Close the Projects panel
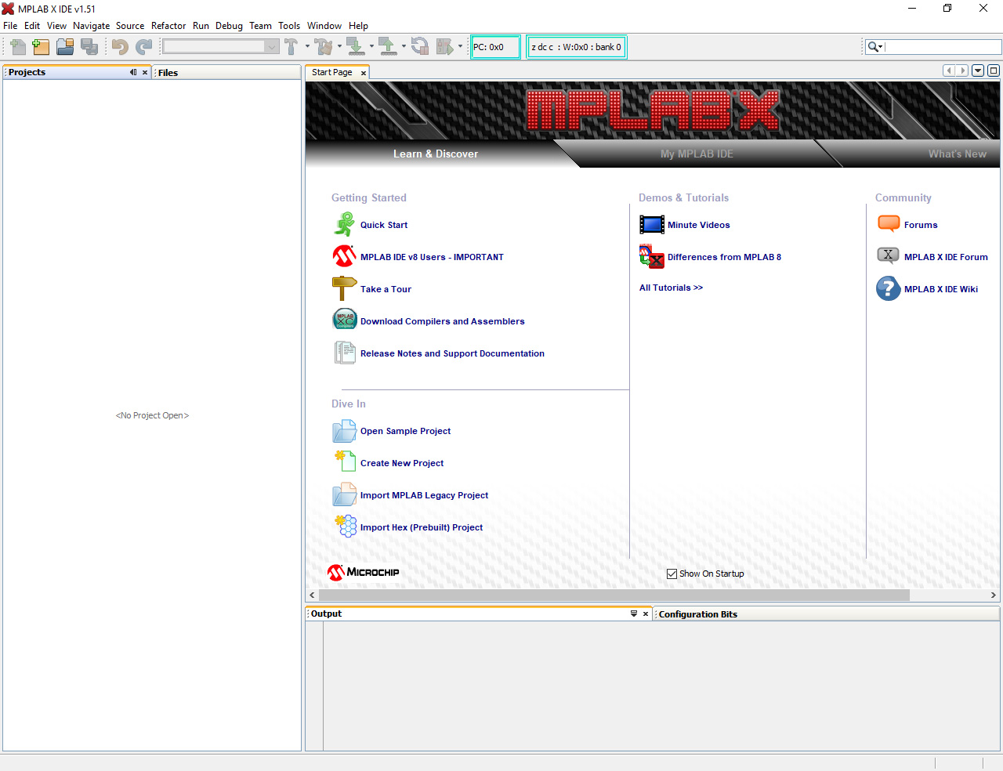Viewport: 1003px width, 771px height. 145,72
